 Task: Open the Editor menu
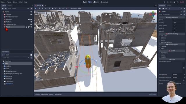coord(21,2)
